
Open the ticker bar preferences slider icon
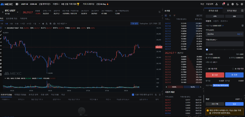(159, 12)
